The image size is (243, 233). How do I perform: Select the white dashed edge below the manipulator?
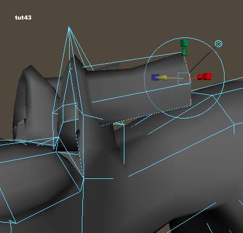click(145, 116)
